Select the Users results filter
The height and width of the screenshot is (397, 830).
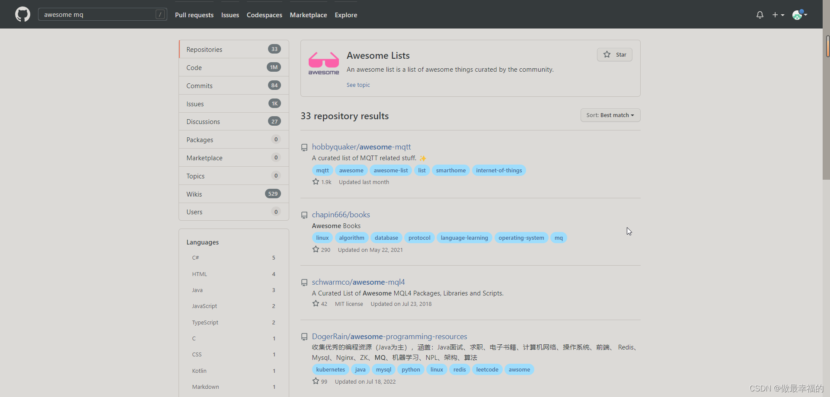[x=234, y=212]
